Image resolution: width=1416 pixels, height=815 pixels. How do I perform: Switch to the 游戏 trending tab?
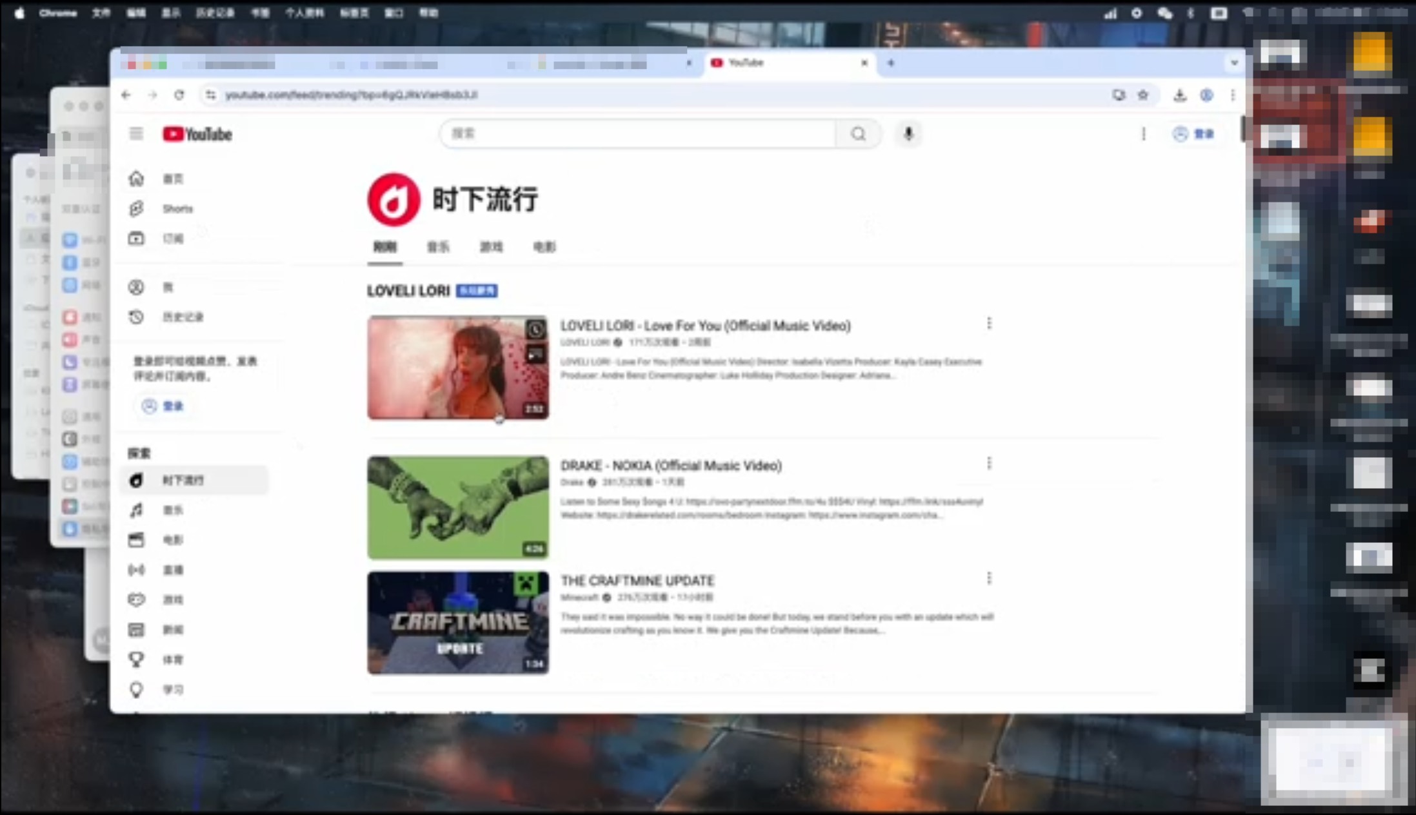pyautogui.click(x=491, y=247)
